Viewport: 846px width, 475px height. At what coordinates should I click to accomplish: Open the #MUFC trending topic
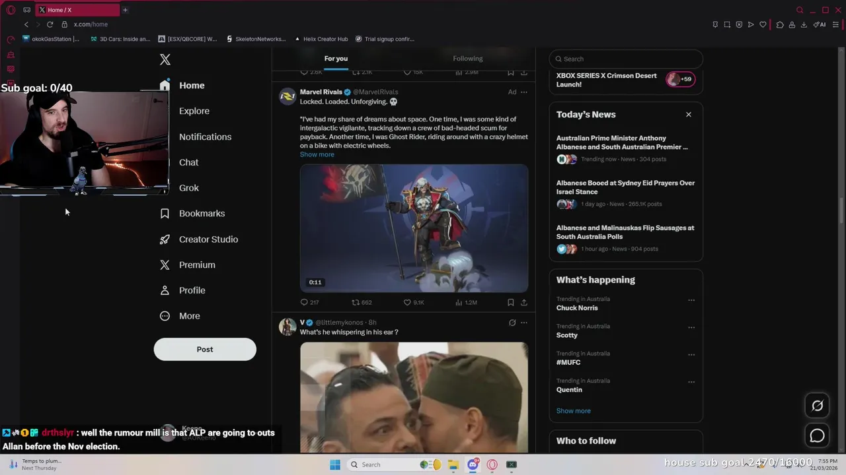568,362
